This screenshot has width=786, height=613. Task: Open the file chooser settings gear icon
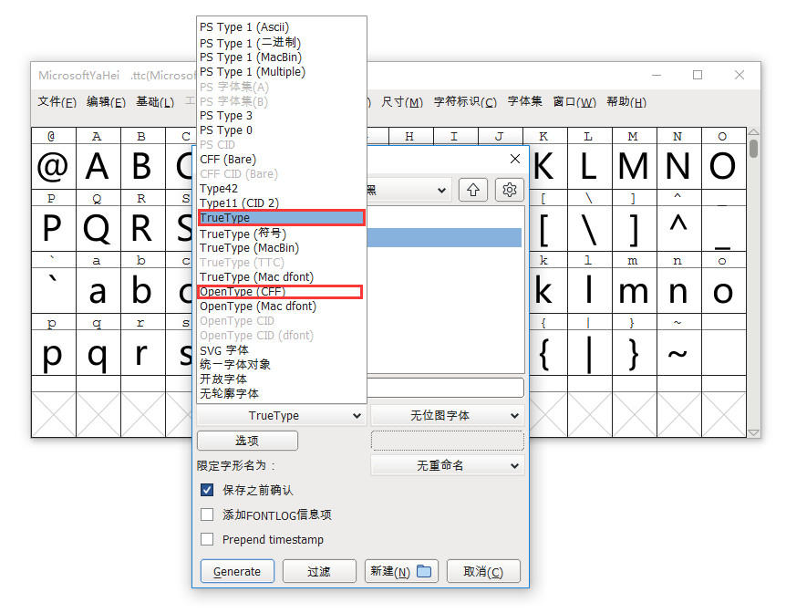coord(509,189)
